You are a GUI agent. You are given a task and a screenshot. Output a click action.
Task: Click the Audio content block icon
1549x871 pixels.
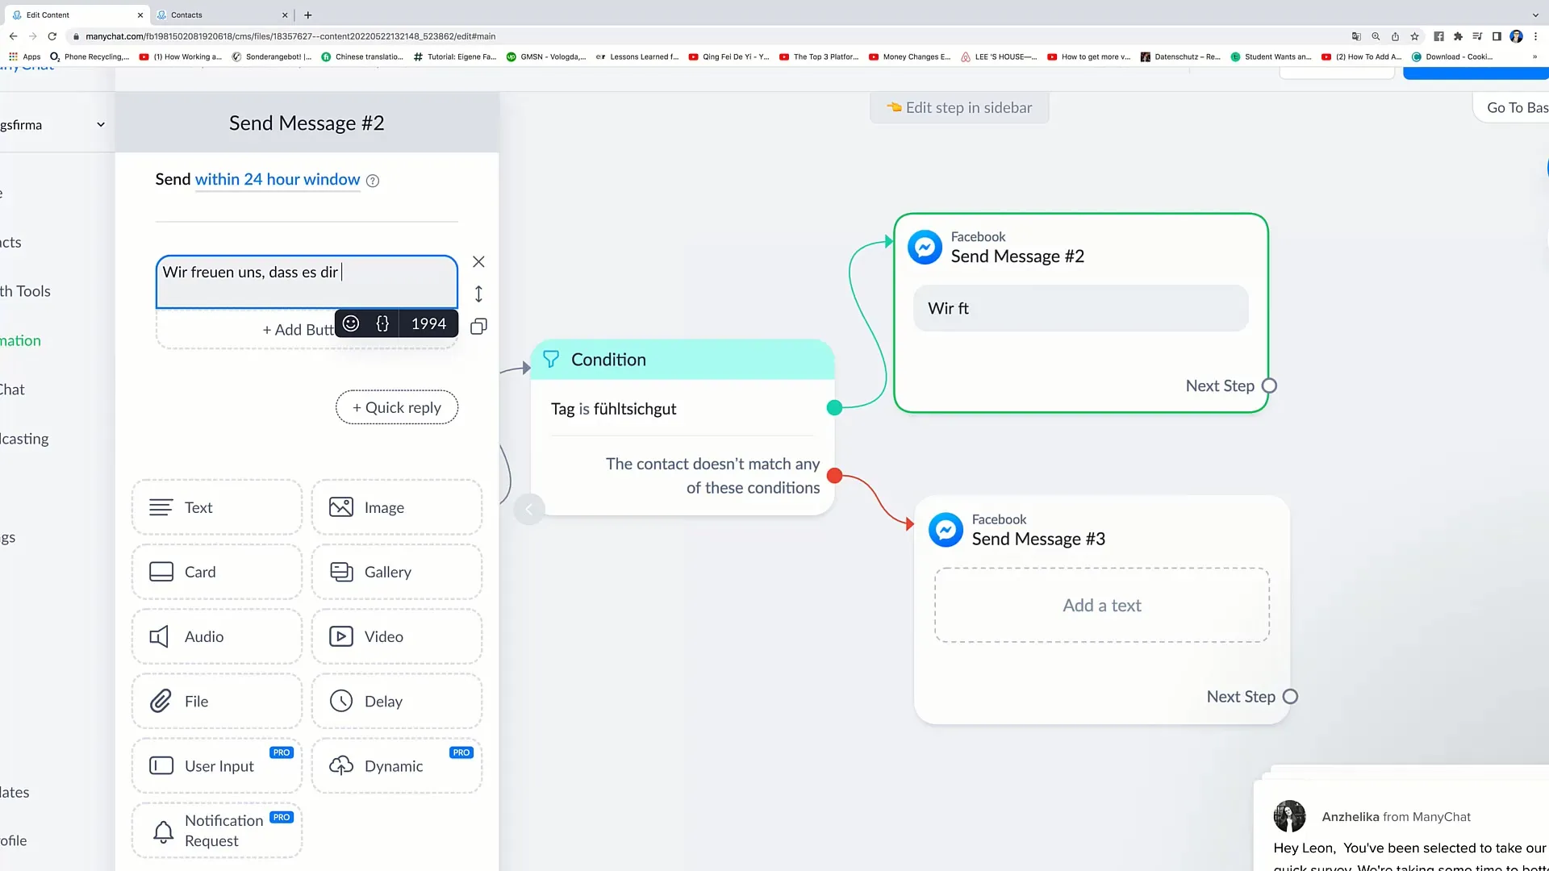161,636
